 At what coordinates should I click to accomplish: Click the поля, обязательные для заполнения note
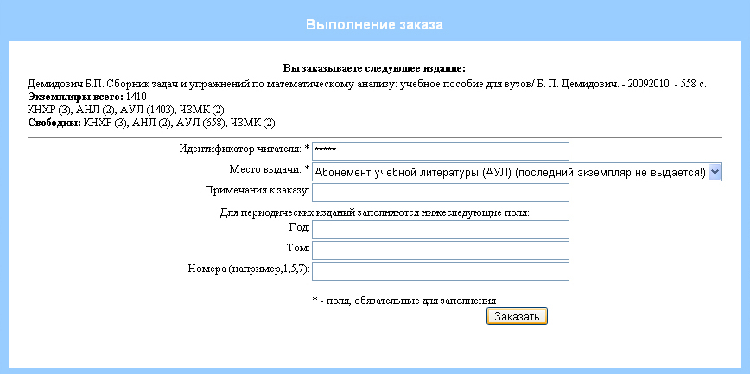point(404,301)
